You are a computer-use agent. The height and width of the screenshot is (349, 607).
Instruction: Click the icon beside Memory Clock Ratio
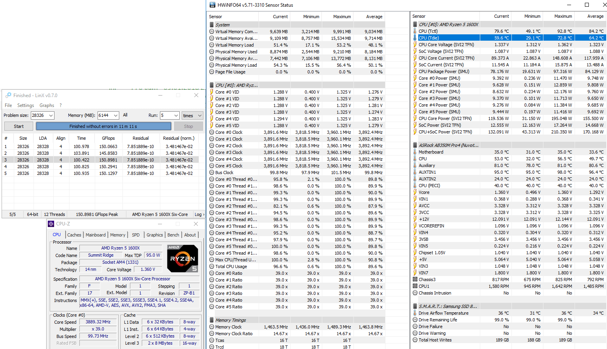(212, 334)
